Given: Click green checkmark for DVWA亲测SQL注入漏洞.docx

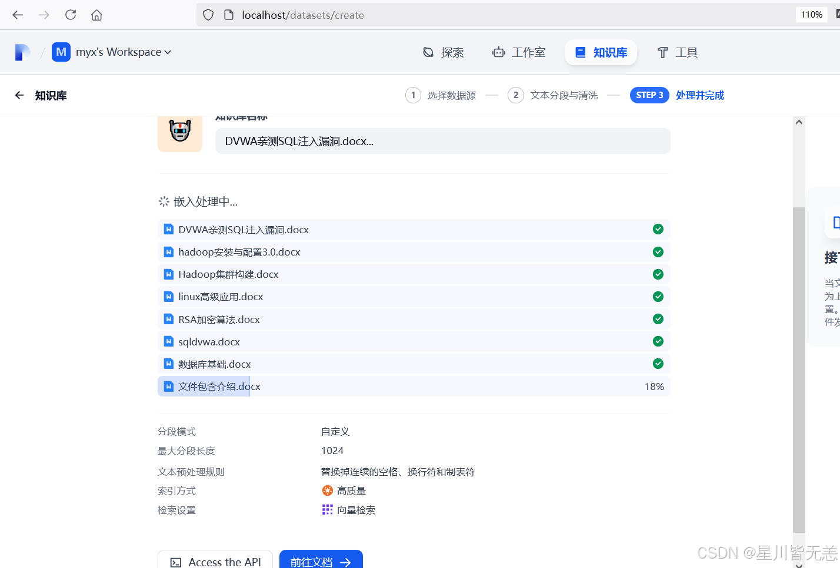Looking at the screenshot, I should tap(658, 229).
